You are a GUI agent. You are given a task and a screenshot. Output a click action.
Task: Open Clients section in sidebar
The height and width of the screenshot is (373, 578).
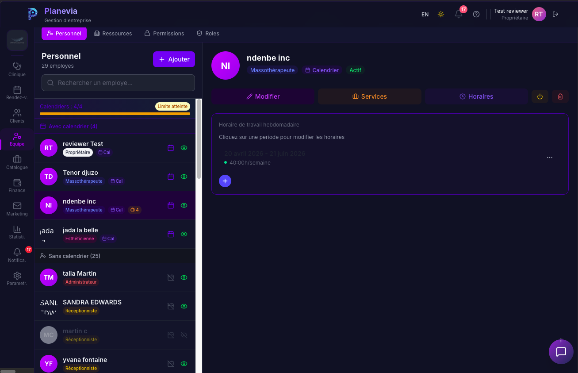point(17,116)
